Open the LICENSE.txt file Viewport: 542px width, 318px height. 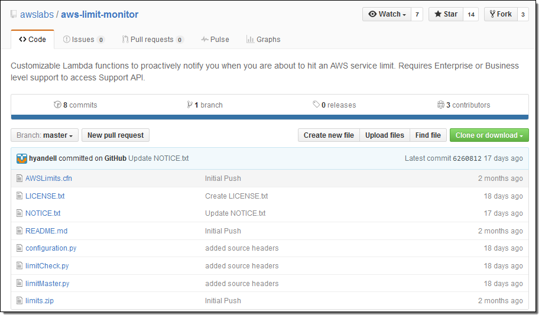(x=45, y=196)
